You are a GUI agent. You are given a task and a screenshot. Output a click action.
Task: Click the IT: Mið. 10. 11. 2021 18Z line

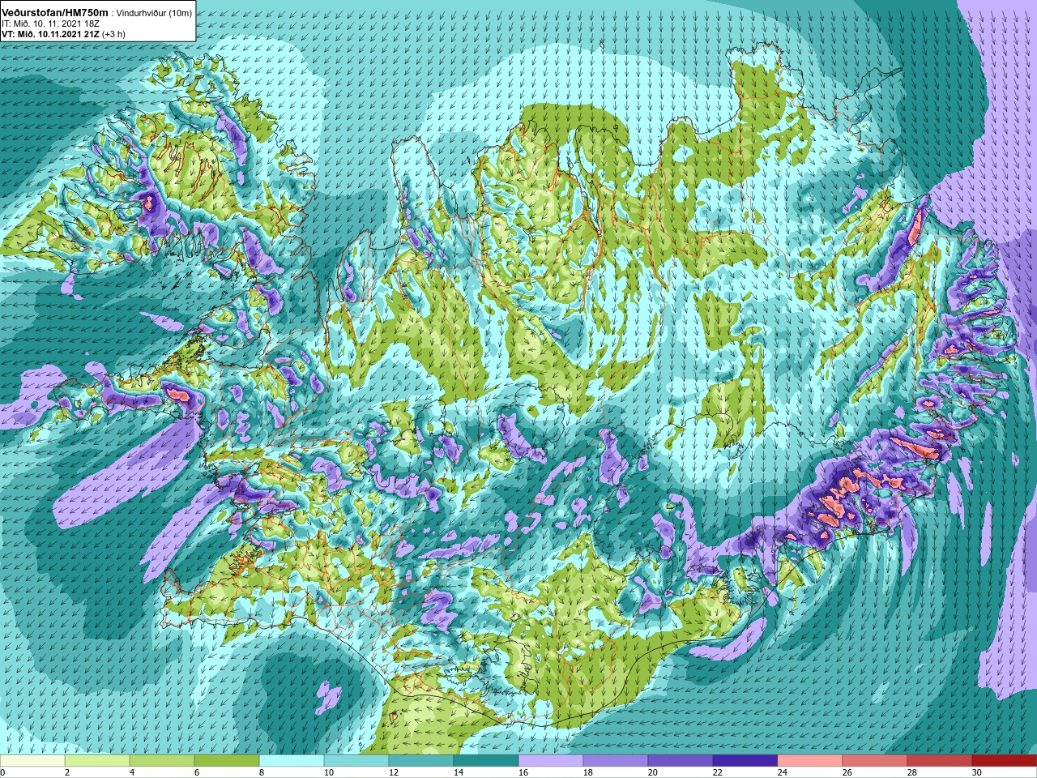pos(51,24)
